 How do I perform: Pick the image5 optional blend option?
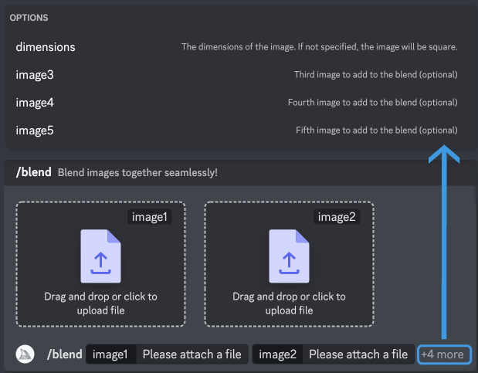[x=236, y=131]
